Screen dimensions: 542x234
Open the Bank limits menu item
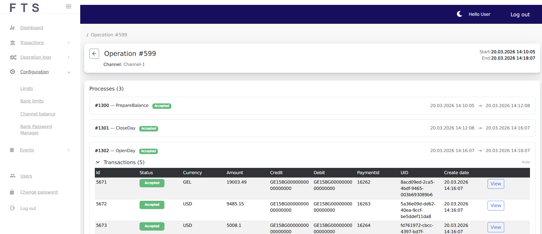[x=32, y=101]
